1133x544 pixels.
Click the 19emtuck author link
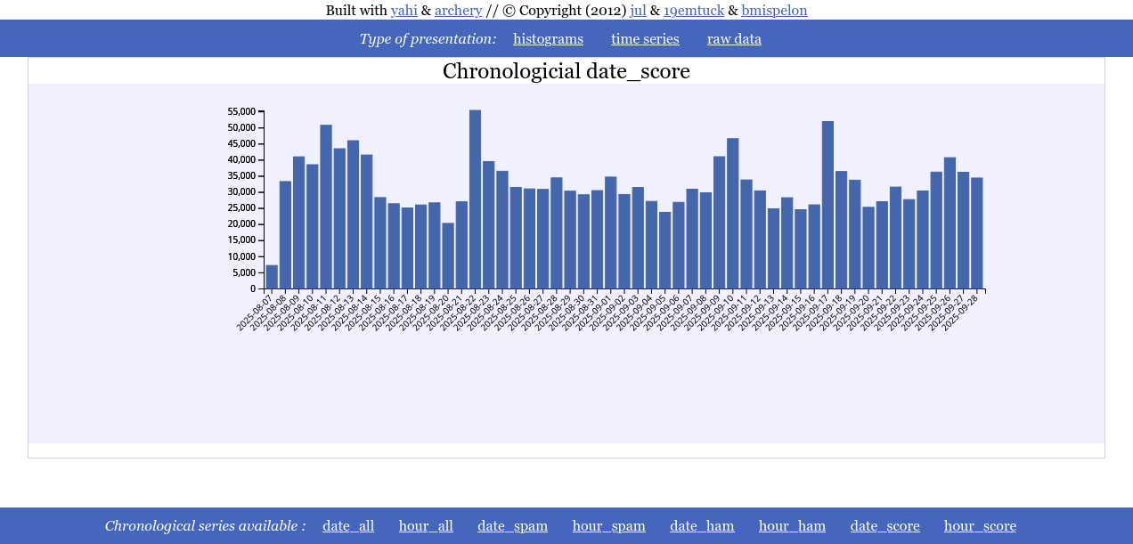[x=694, y=11]
